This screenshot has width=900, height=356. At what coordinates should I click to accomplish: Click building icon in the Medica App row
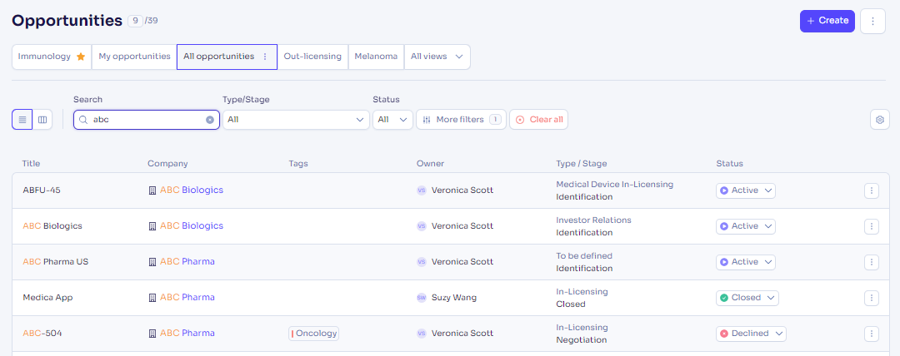pos(152,298)
